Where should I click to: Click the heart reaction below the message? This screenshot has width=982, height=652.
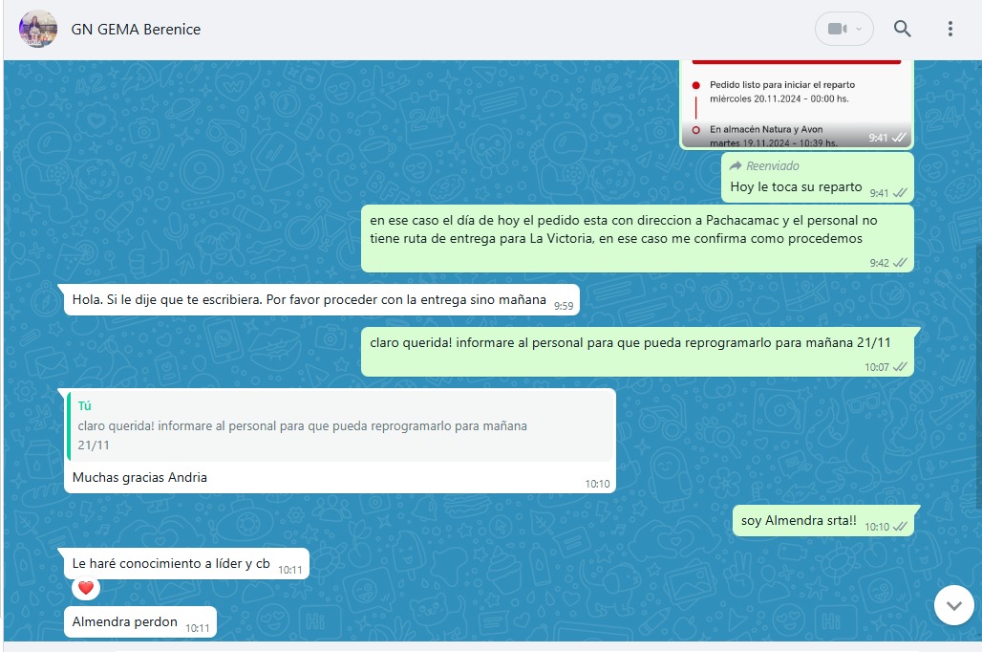pos(85,588)
